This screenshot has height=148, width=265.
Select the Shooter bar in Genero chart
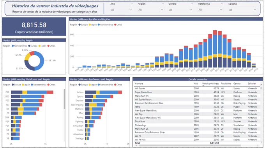pyautogui.click(x=96, y=101)
